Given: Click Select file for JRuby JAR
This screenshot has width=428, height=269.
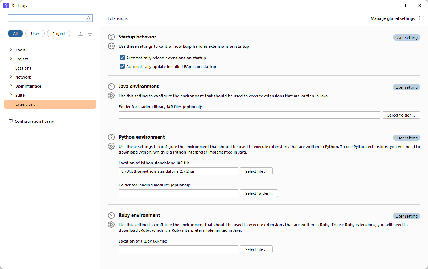Looking at the screenshot, I should (256, 249).
